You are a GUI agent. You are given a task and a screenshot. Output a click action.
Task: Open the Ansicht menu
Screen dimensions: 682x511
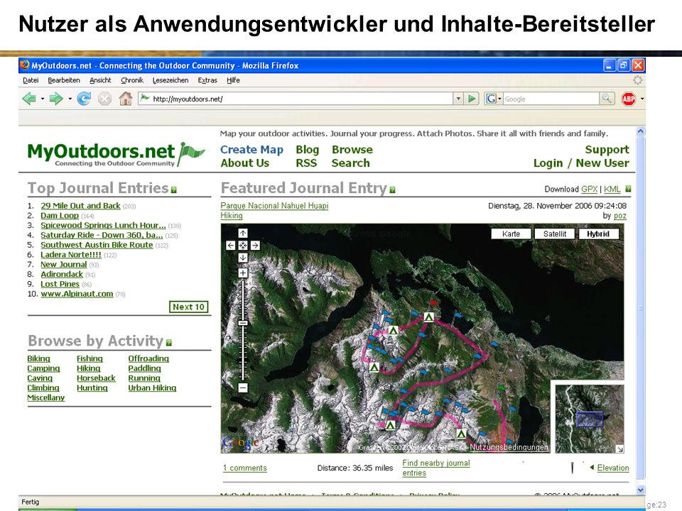100,80
